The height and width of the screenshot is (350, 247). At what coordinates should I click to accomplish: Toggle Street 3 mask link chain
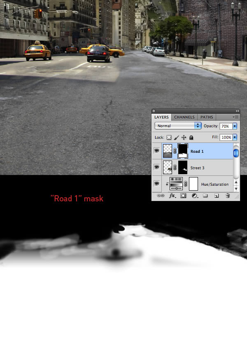point(175,168)
